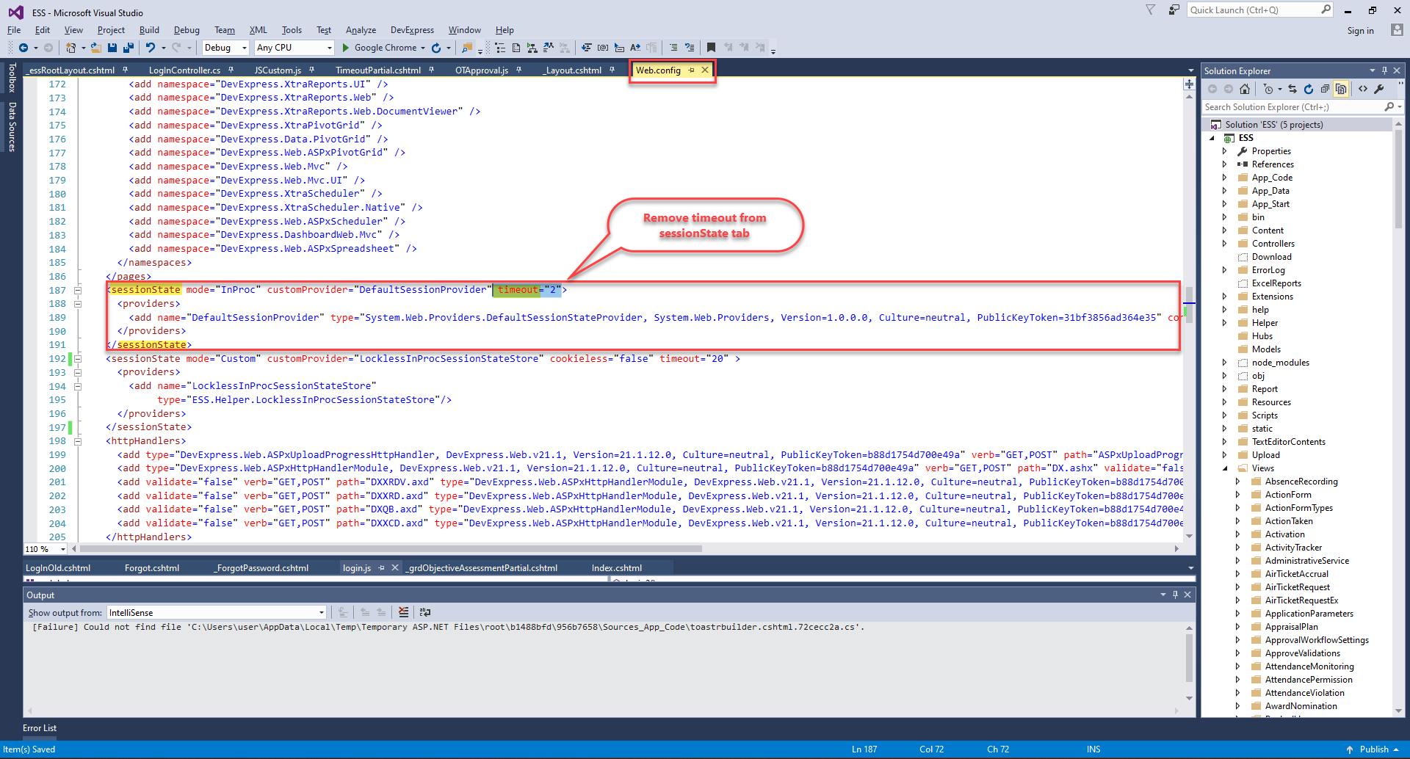Click the Save All toolbar icon
Screen dimensions: 1410x759
(128, 48)
